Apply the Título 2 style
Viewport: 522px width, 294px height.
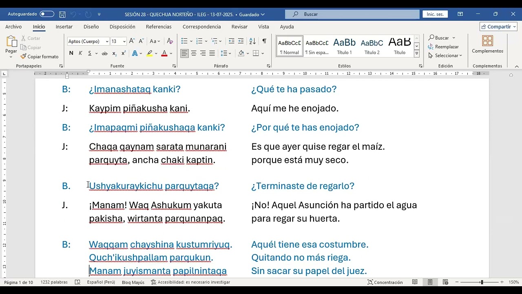click(x=372, y=46)
